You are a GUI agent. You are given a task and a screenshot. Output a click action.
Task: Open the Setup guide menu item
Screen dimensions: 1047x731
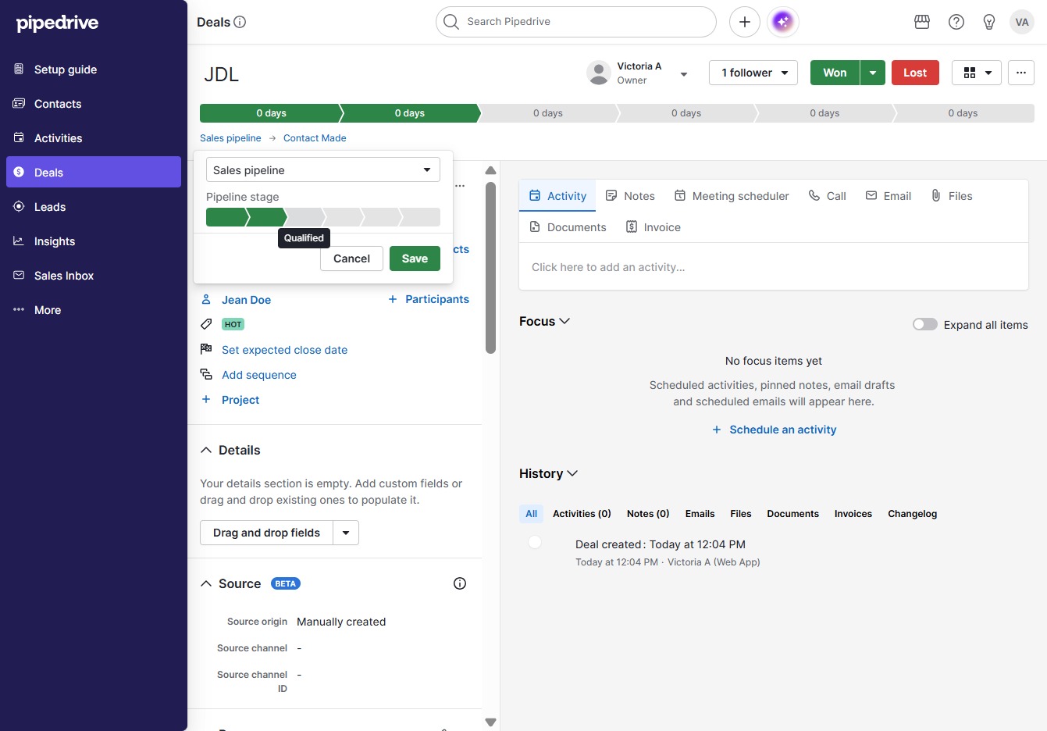[94, 70]
